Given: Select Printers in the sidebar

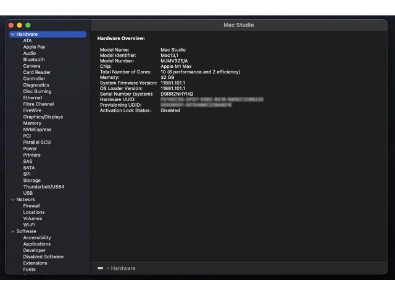Looking at the screenshot, I should pyautogui.click(x=31, y=155).
